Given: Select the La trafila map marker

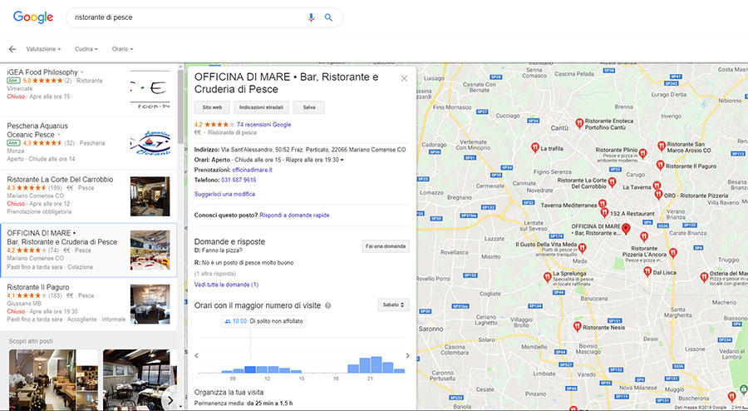Looking at the screenshot, I should (534, 148).
